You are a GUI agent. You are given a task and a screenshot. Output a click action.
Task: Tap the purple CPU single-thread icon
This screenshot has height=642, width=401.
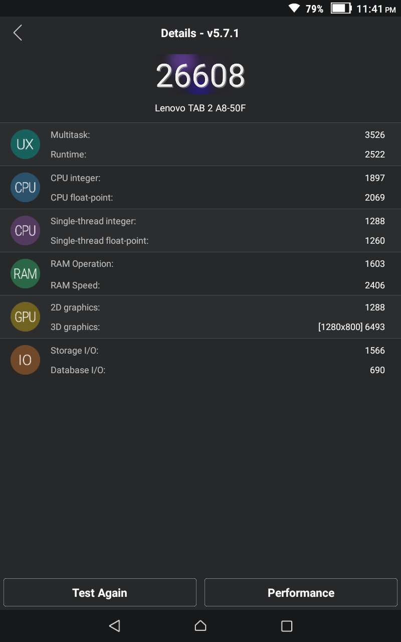pyautogui.click(x=25, y=231)
